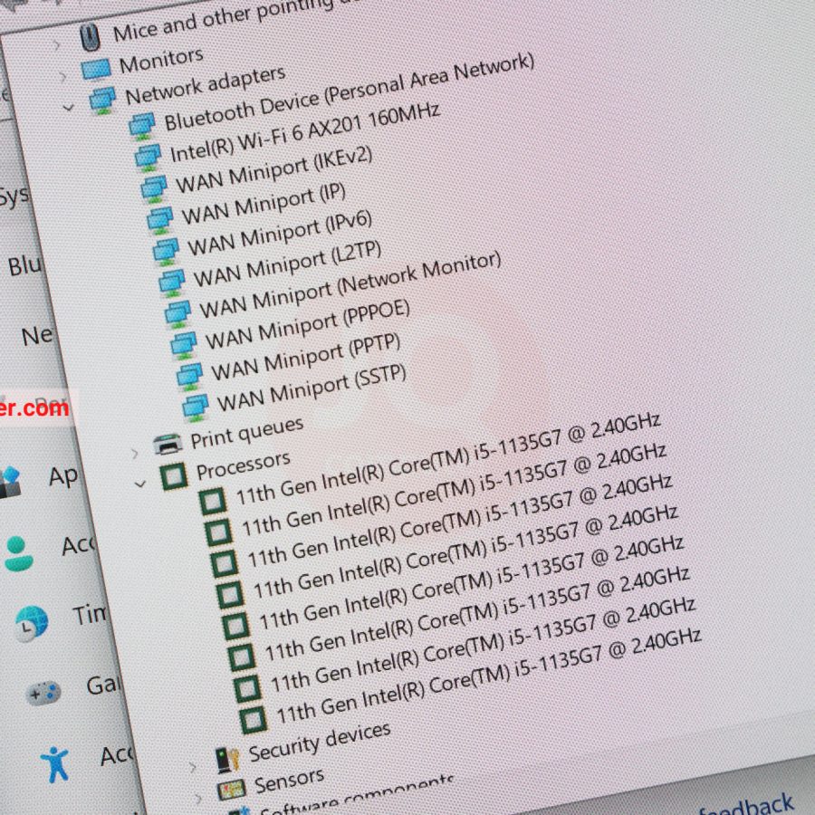Click the mouse icon beside Mice and other pointing devices

(x=90, y=38)
